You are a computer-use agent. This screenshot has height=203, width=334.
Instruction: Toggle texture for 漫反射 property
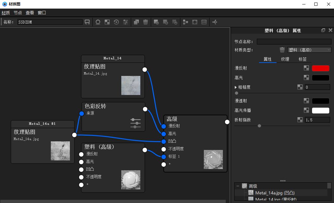[x=306, y=68]
